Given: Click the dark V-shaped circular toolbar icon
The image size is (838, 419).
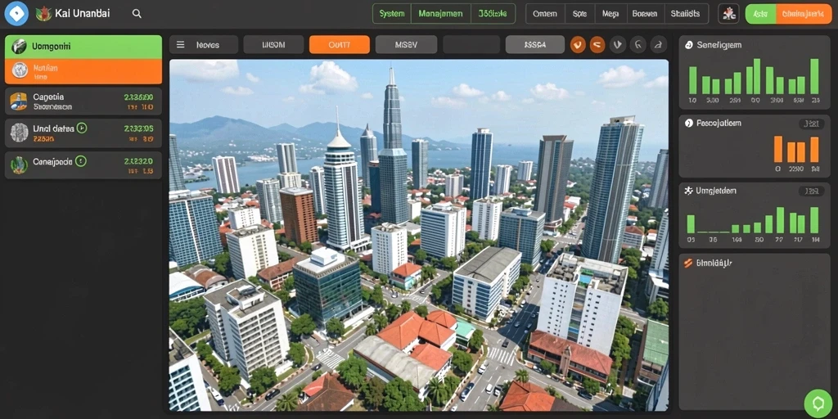Looking at the screenshot, I should (618, 45).
